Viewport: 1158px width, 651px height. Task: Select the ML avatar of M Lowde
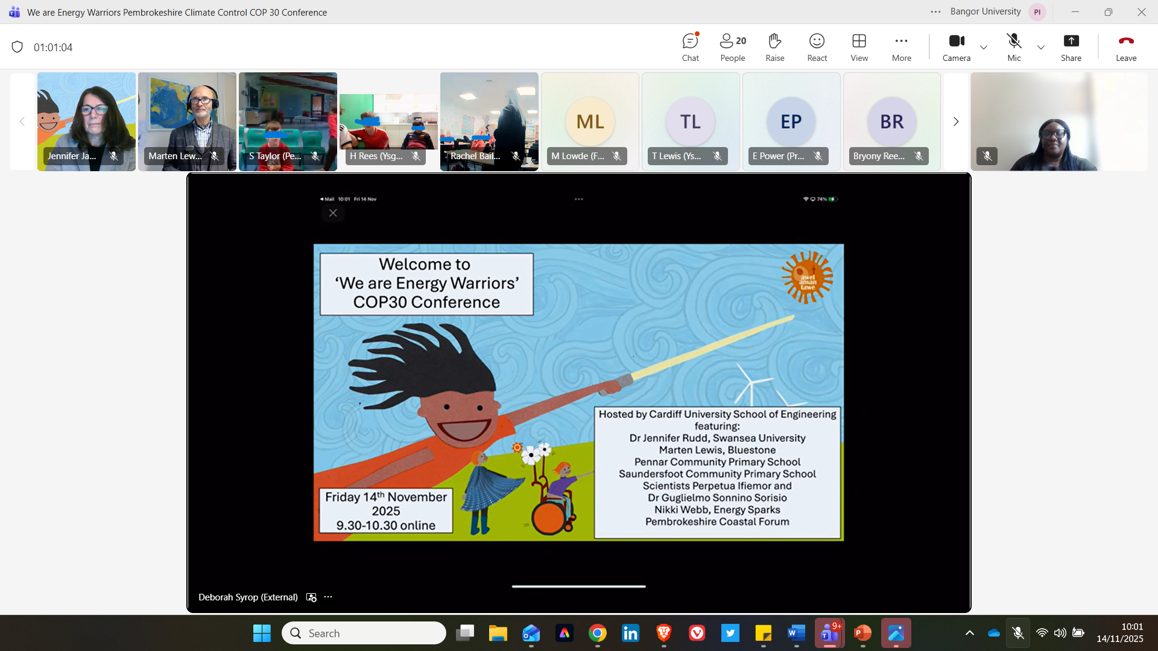590,122
